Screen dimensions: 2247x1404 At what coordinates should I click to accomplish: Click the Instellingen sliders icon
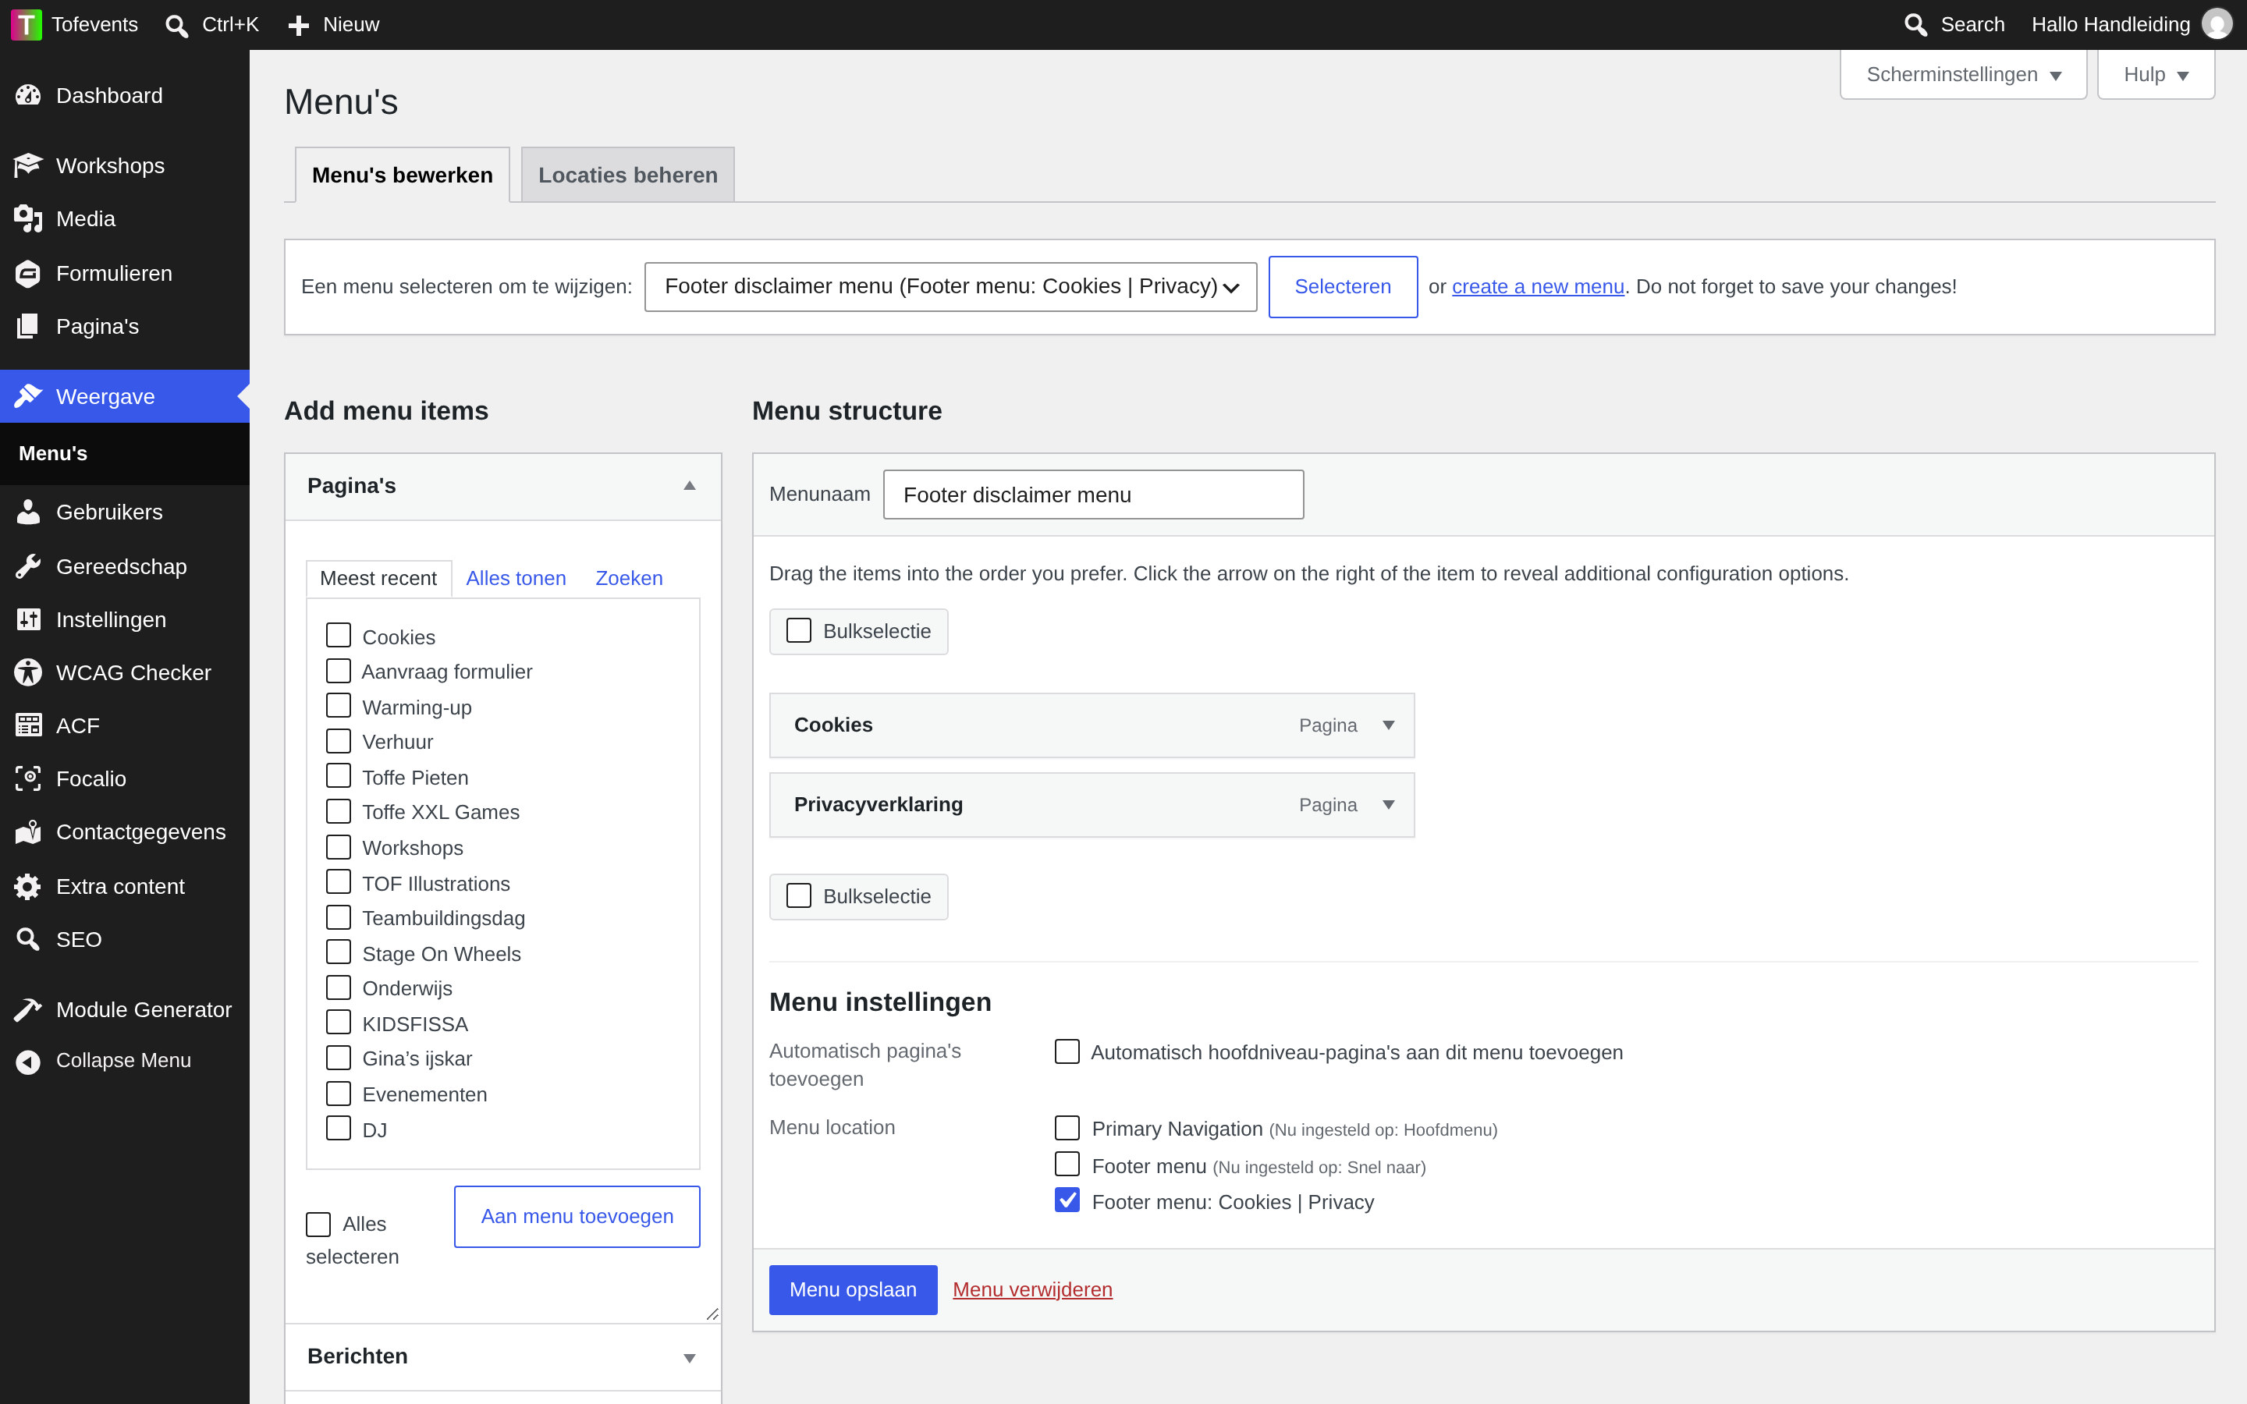[28, 619]
